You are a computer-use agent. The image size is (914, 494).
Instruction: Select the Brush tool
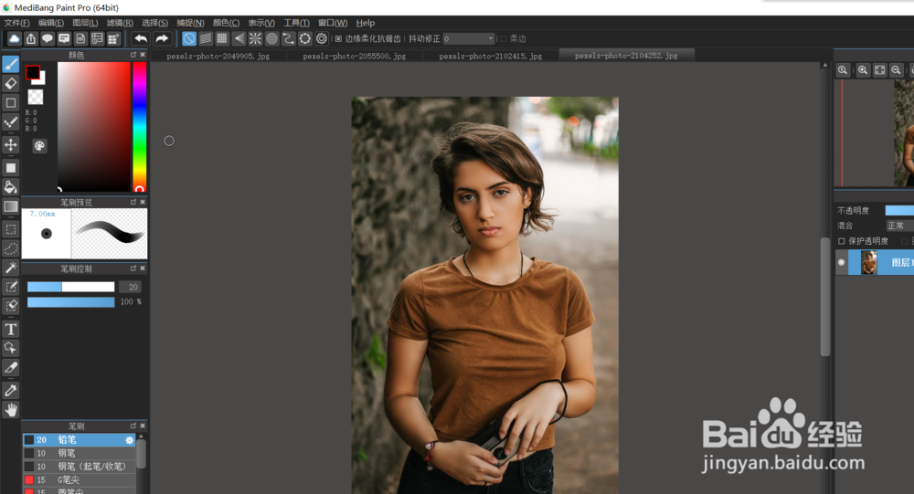pyautogui.click(x=10, y=64)
